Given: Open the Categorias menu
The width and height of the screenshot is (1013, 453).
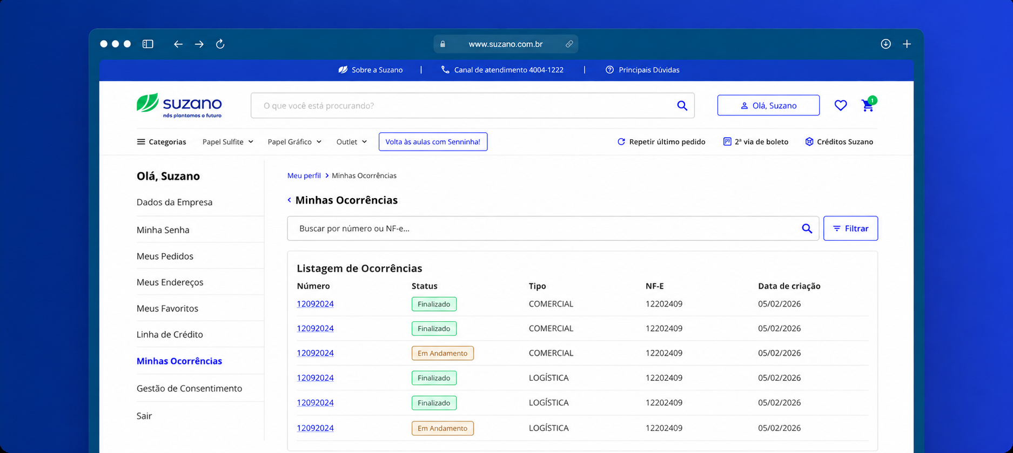Looking at the screenshot, I should tap(162, 141).
